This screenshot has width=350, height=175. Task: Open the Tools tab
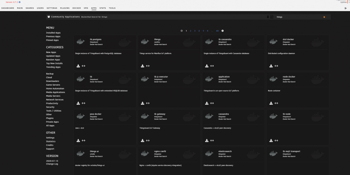tap(112, 8)
